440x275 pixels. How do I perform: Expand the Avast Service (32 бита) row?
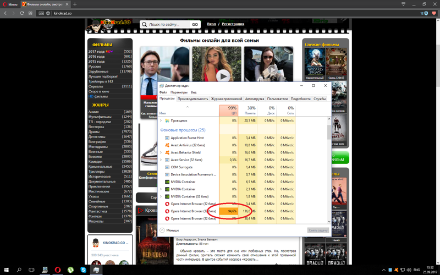click(x=161, y=160)
